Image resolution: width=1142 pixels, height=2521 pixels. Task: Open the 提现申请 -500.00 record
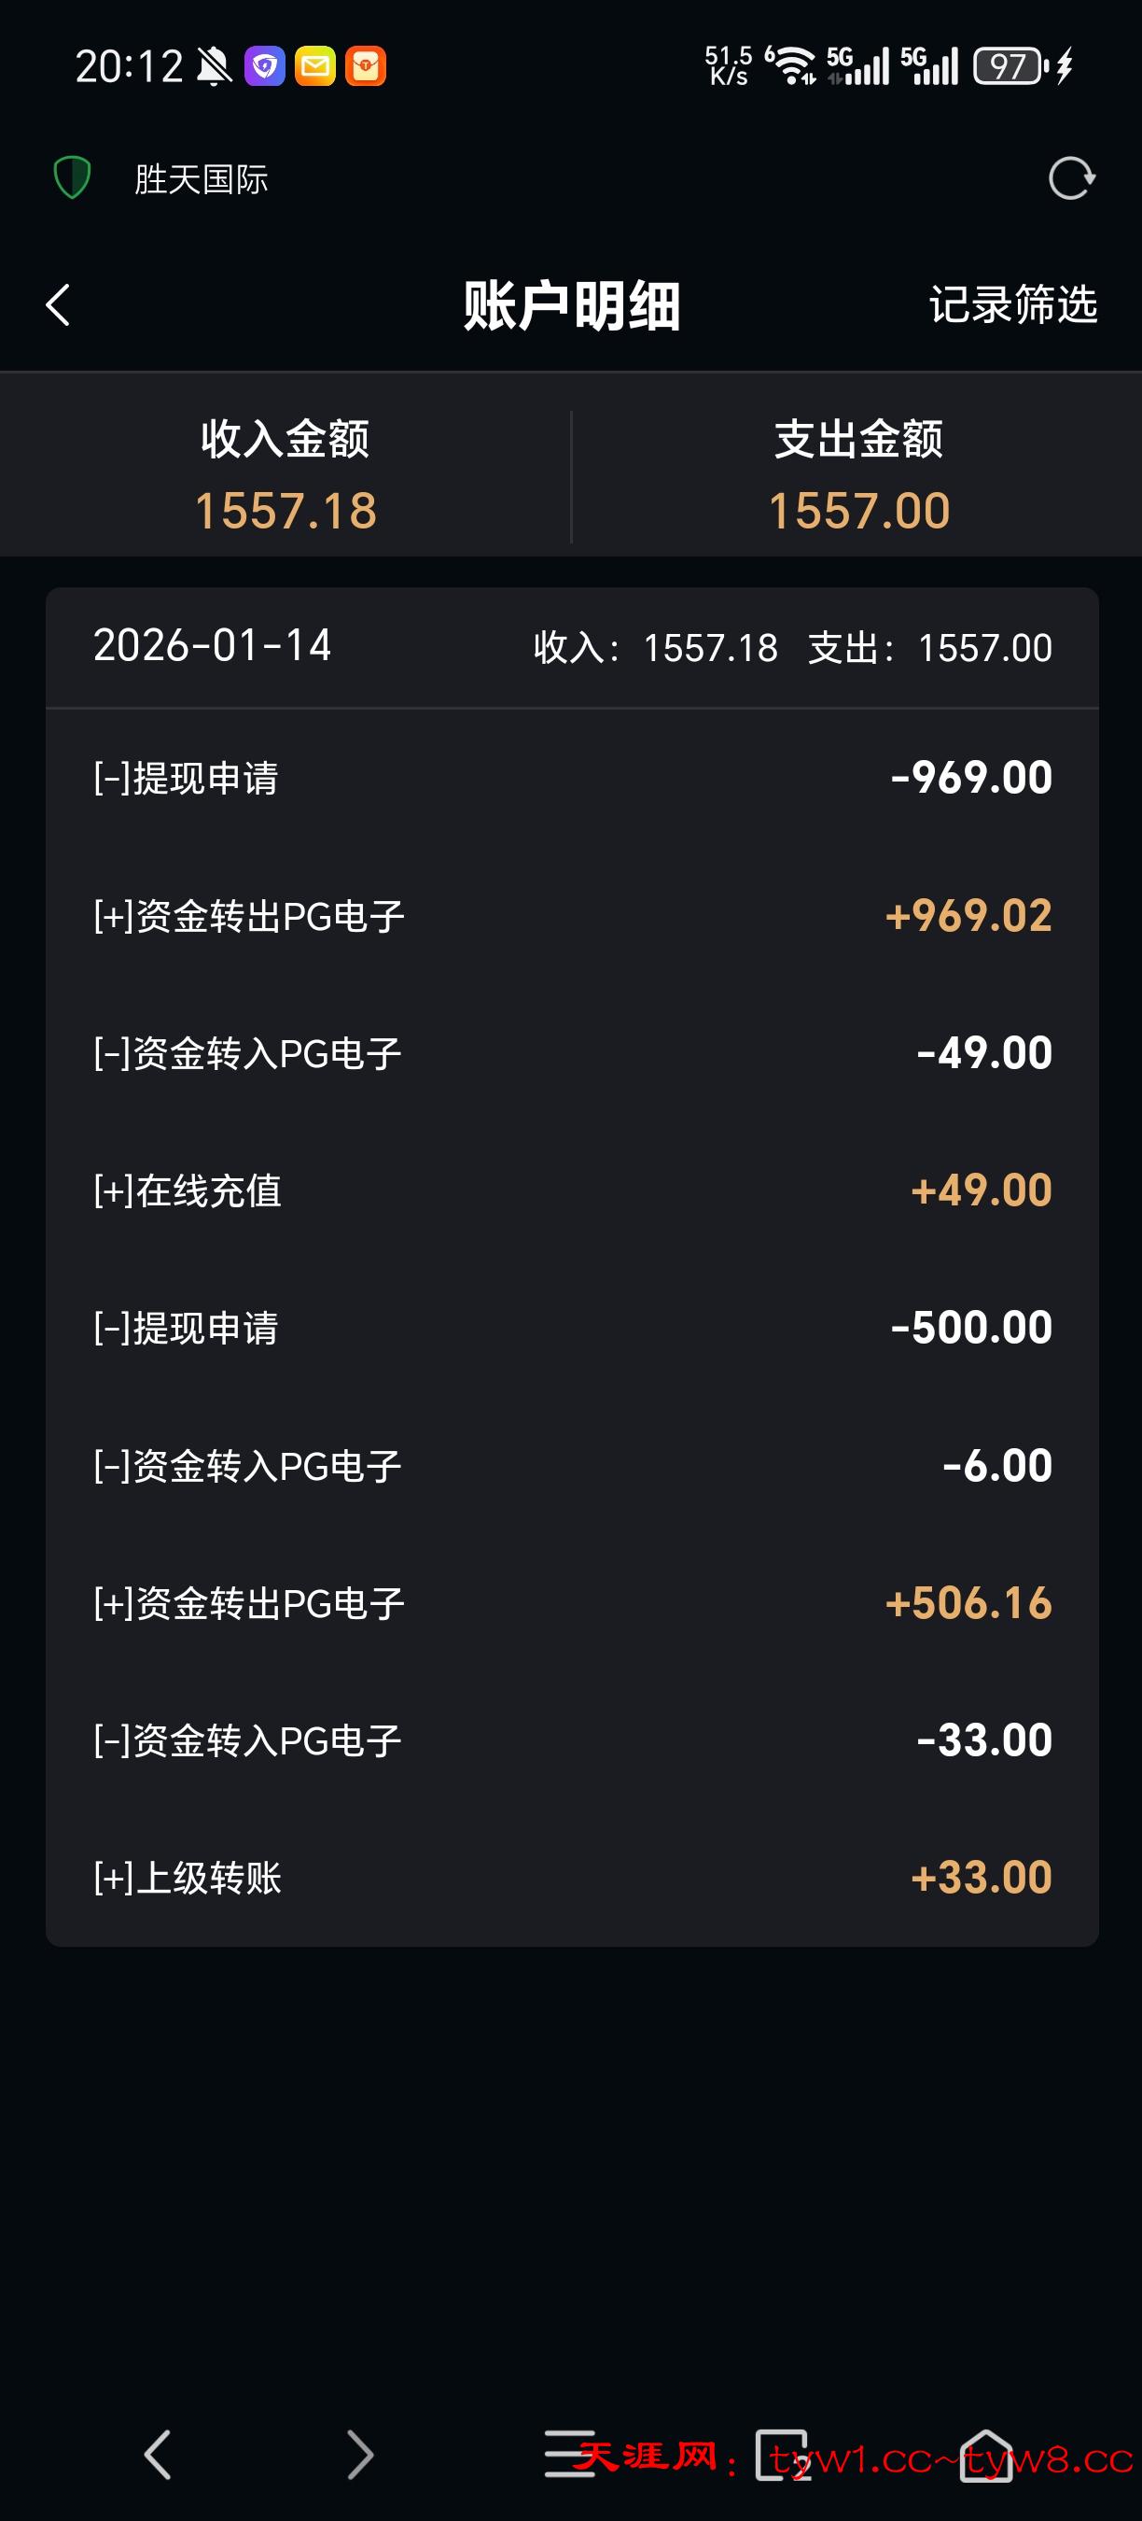coord(572,1328)
